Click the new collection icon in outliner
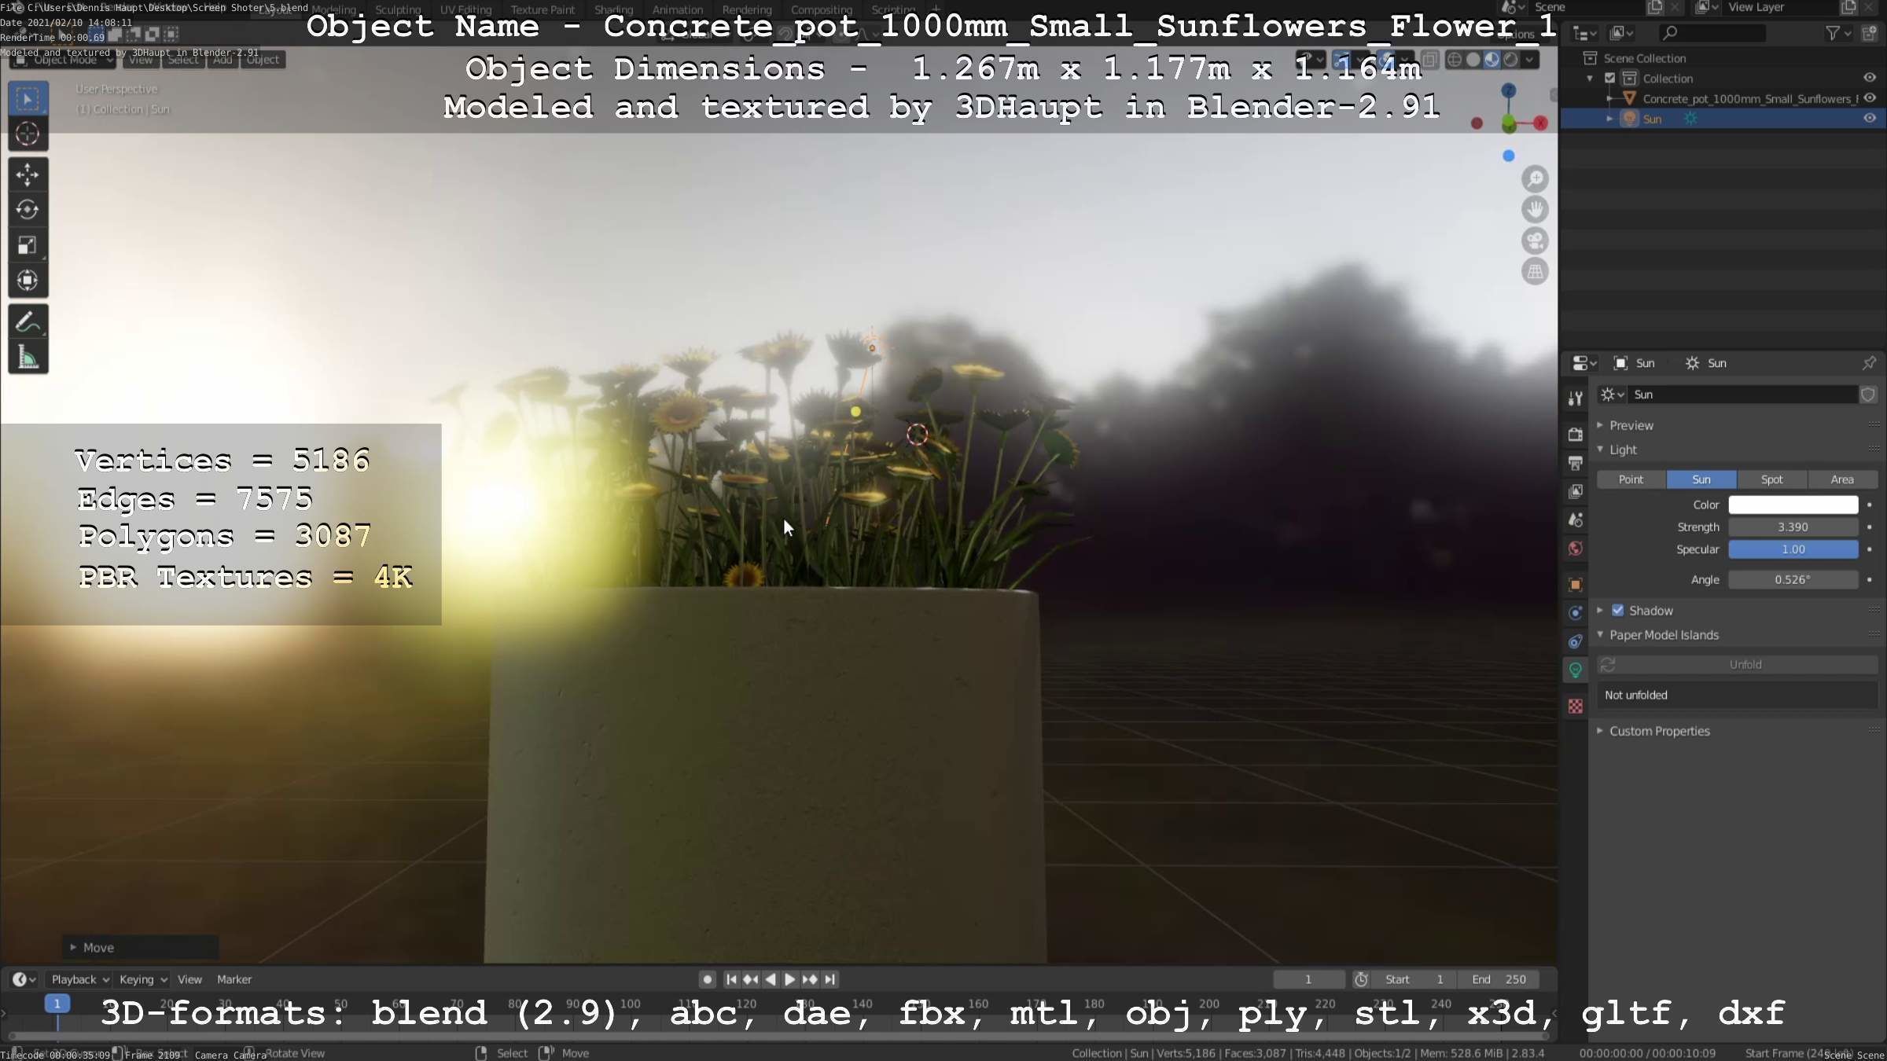The width and height of the screenshot is (1887, 1061). pyautogui.click(x=1870, y=33)
